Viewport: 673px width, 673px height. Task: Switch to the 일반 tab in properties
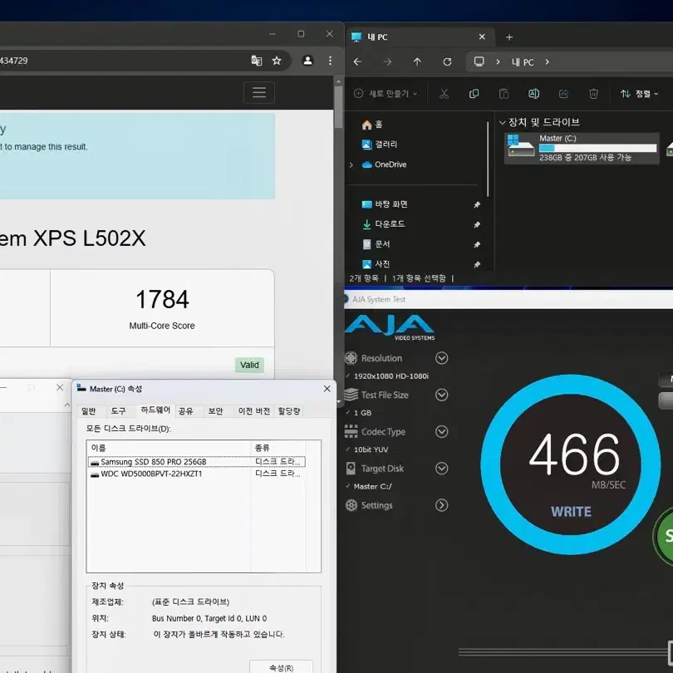point(88,411)
